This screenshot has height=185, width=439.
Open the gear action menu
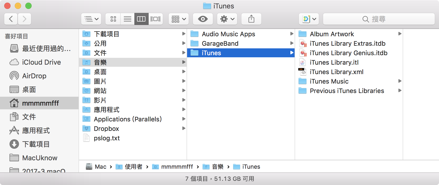click(227, 19)
